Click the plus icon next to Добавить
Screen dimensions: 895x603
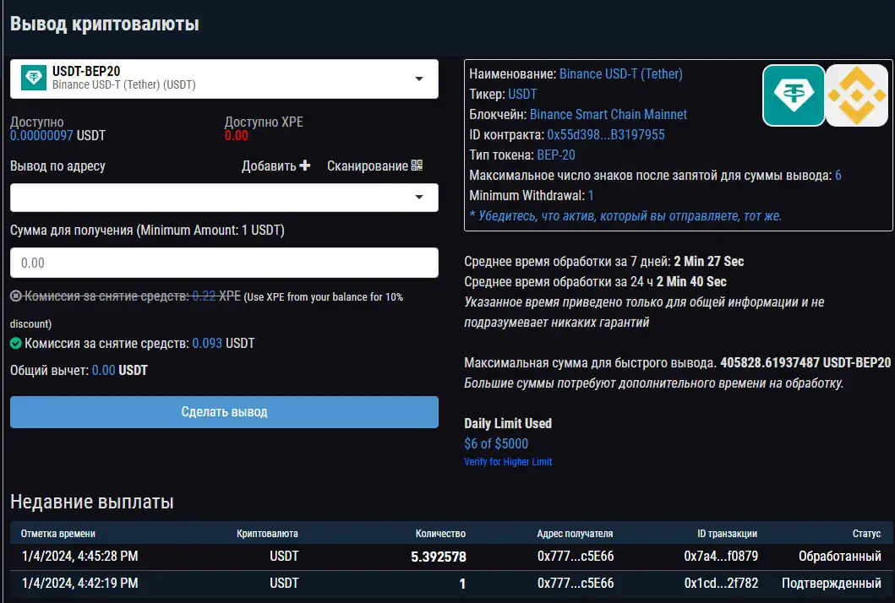tap(305, 166)
